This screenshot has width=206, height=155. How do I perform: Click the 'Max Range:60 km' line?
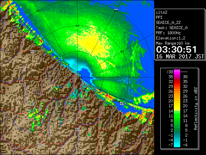173,43
